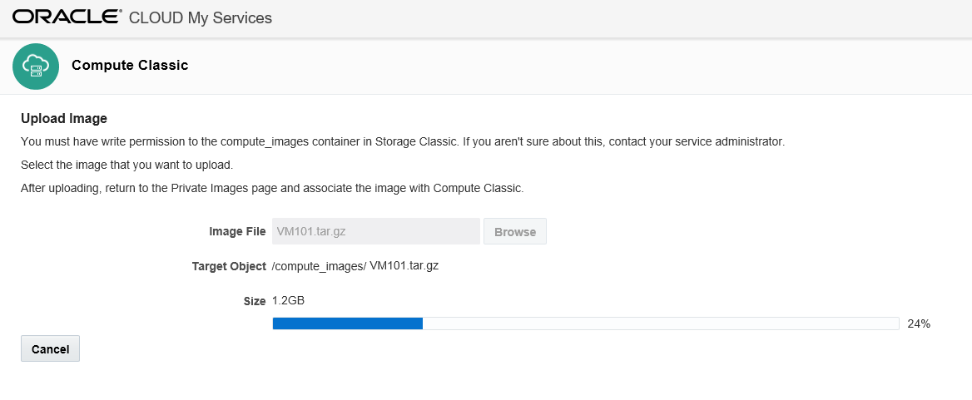Cancel the image upload
This screenshot has width=972, height=400.
click(50, 348)
